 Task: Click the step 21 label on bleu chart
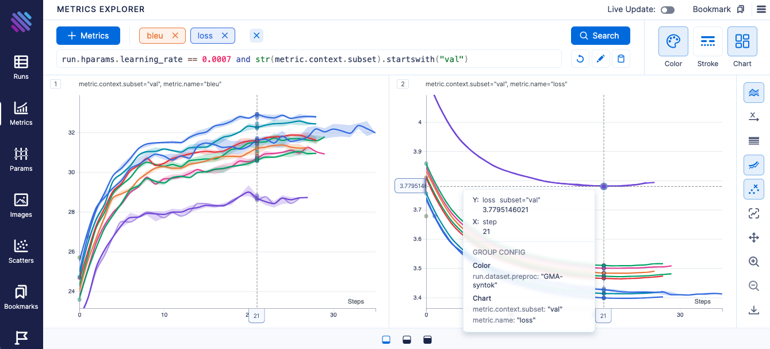pos(256,316)
